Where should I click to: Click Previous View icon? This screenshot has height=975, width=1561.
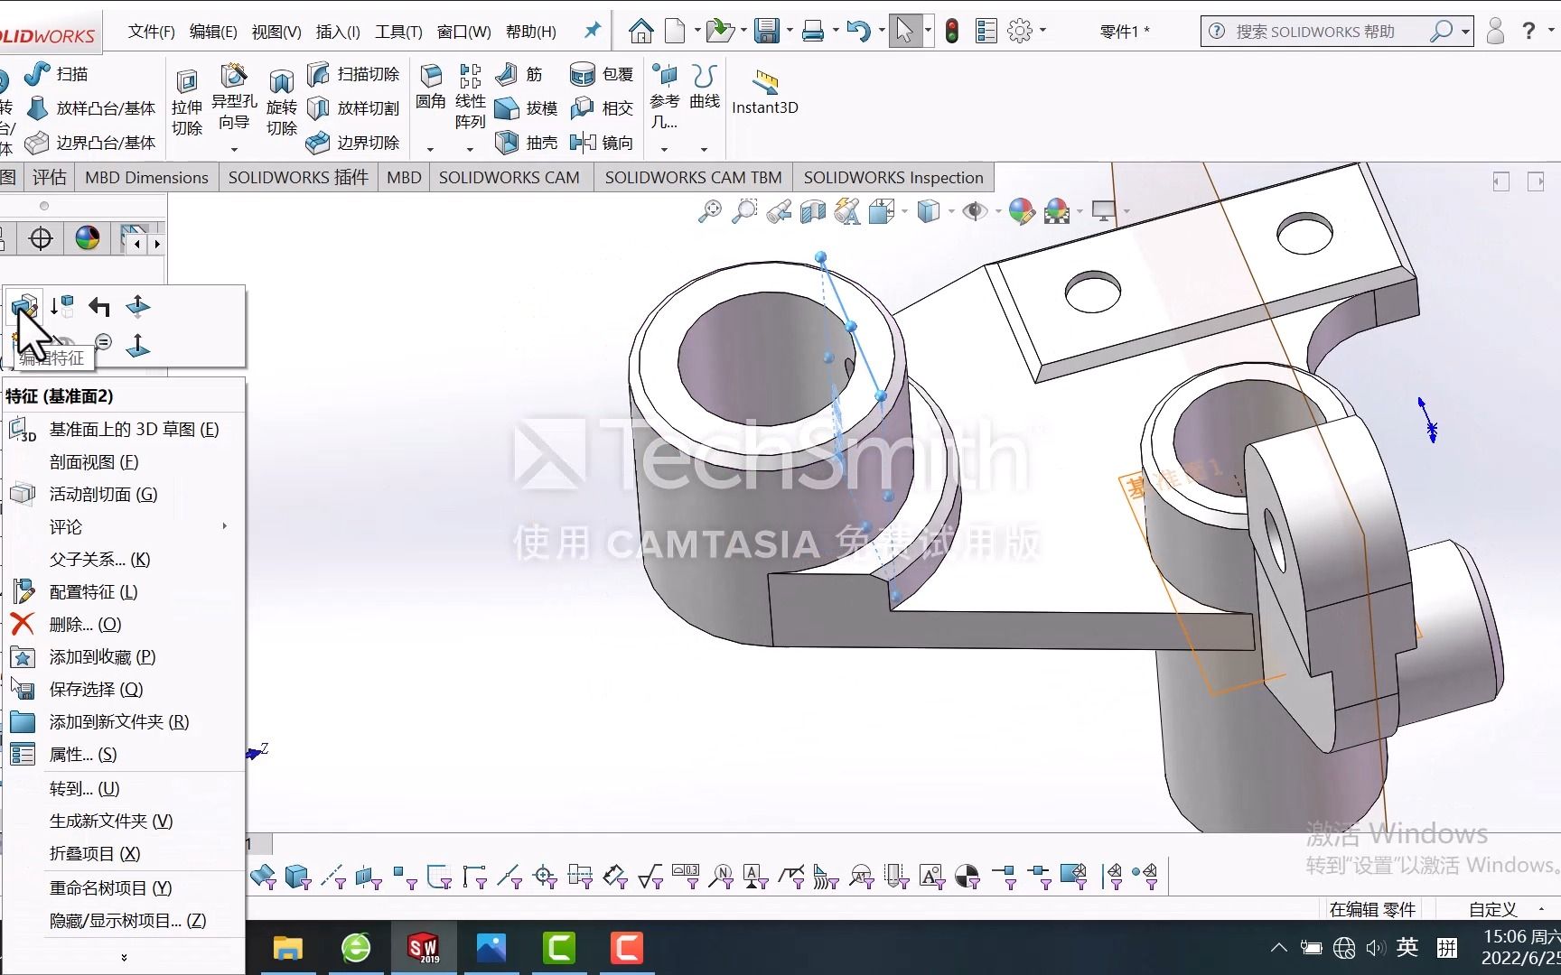tap(779, 212)
